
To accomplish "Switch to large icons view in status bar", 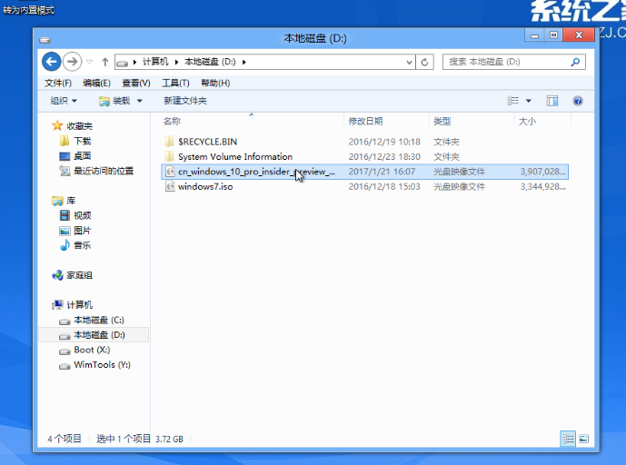I will click(x=583, y=439).
